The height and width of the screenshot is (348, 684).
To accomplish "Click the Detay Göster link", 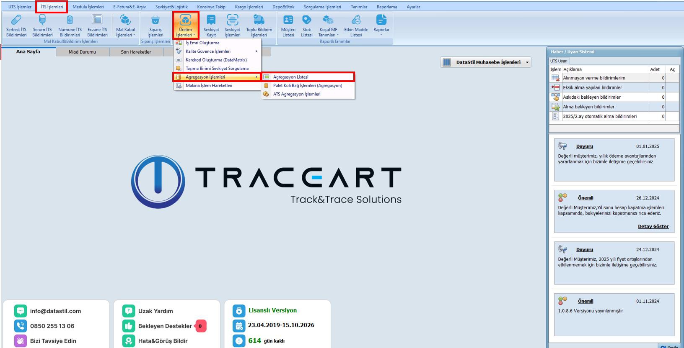I will coord(653,226).
